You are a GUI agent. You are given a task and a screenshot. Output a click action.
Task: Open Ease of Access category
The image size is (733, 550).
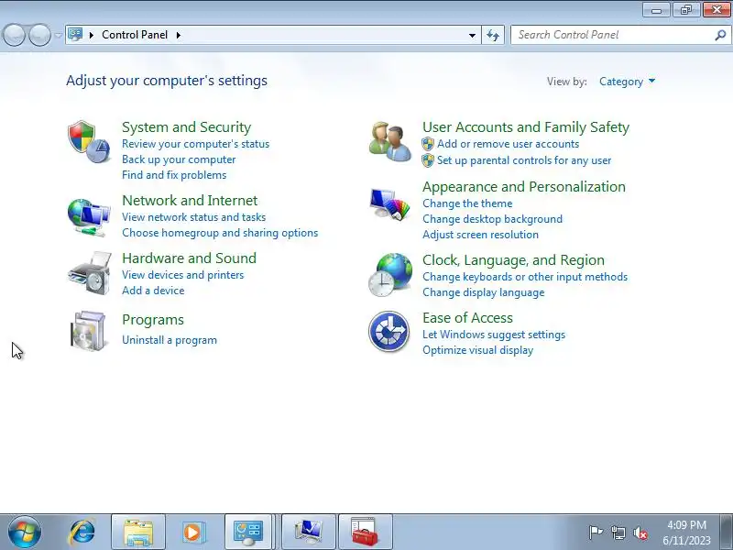click(x=467, y=318)
